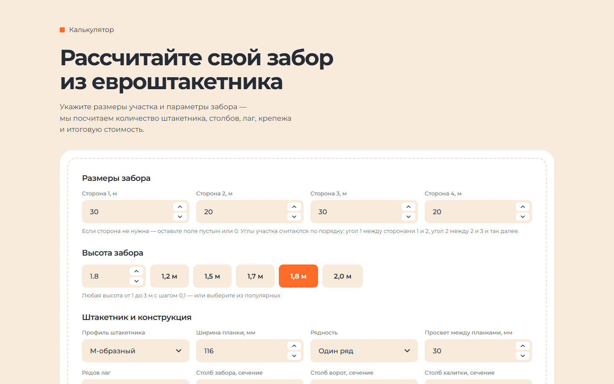This screenshot has height=384, width=614.
Task: Lower Сторона 3 with its down arrow
Action: point(408,217)
